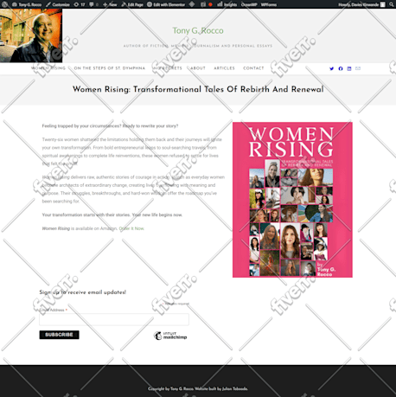Open Insights in the admin bar
Viewport: 396px width, 397px height.
point(227,4)
